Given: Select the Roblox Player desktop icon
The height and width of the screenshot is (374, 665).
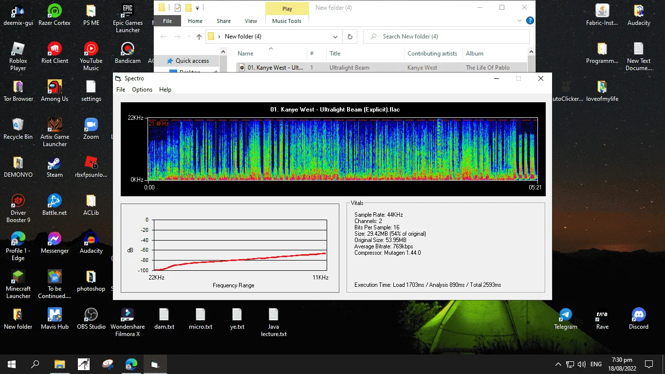Looking at the screenshot, I should pyautogui.click(x=18, y=56).
